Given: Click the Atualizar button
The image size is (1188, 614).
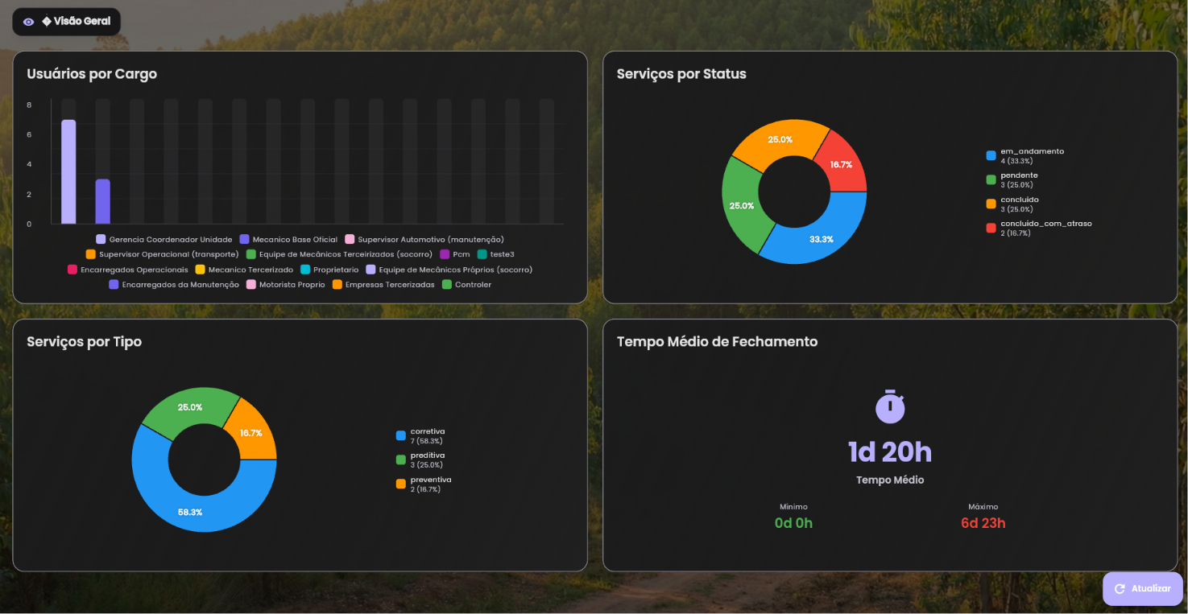Looking at the screenshot, I should click(1142, 589).
